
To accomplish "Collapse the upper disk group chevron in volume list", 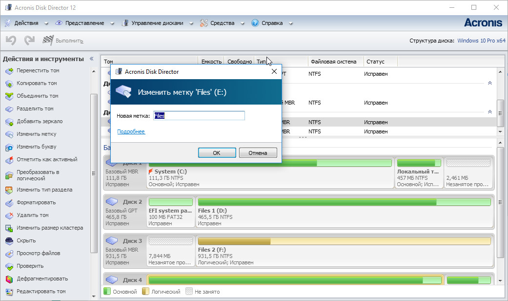I will tap(490, 83).
